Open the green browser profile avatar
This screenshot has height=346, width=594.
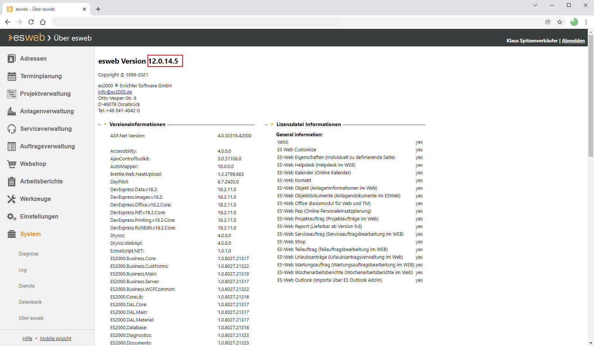coord(574,22)
